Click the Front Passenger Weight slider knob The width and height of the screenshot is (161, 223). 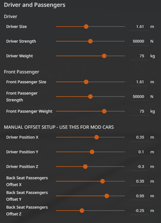tap(104, 111)
